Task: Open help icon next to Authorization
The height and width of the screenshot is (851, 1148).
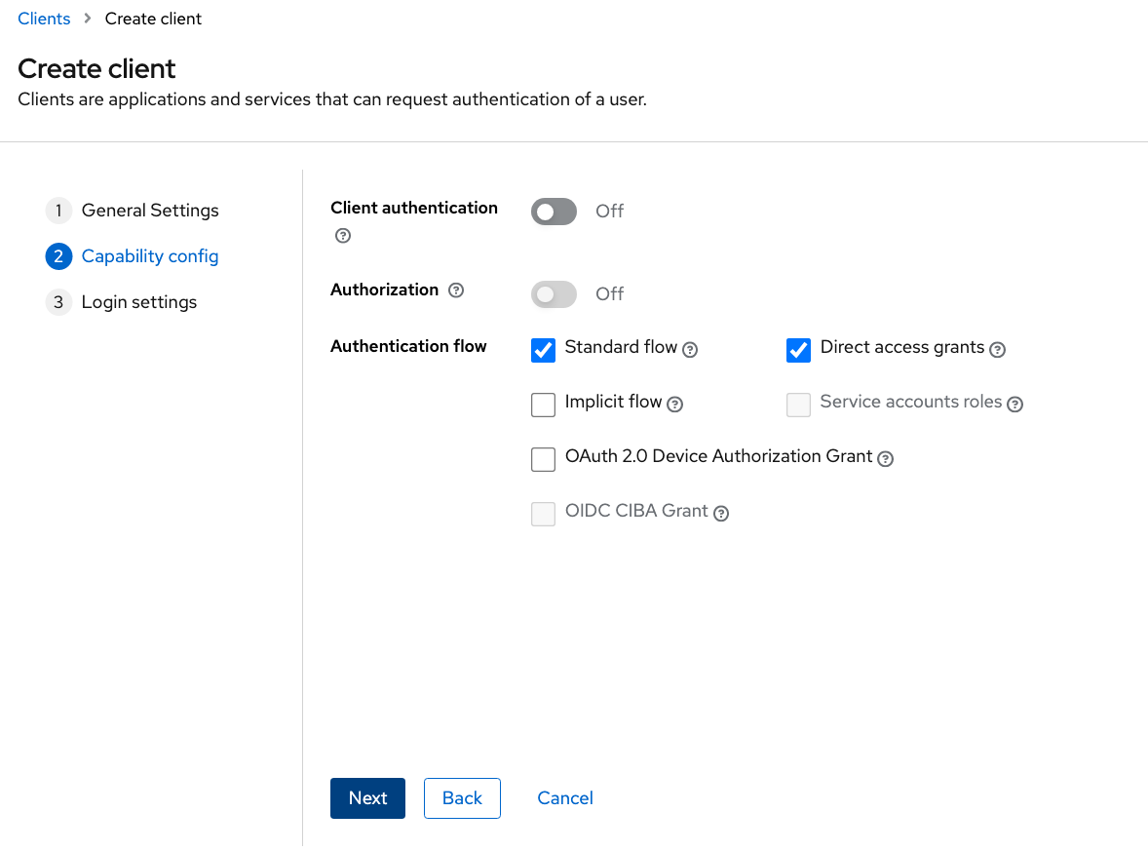Action: [x=456, y=290]
